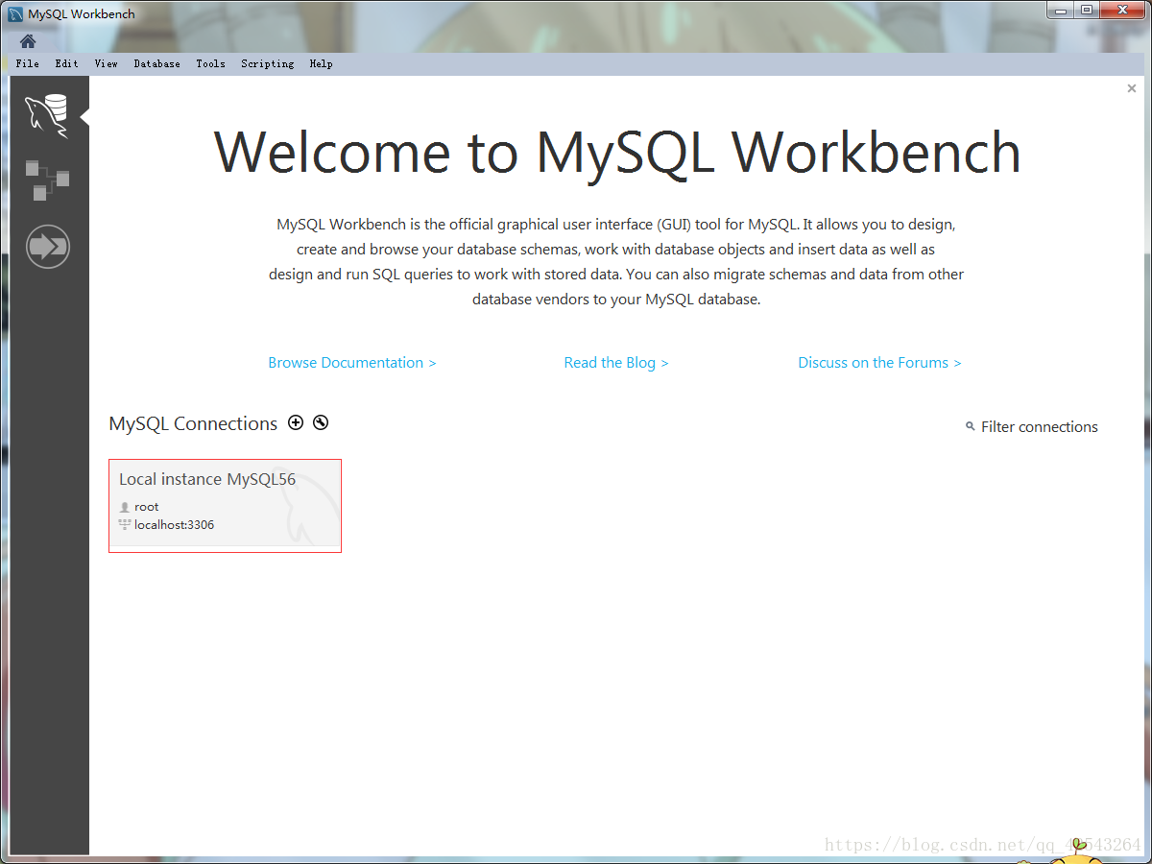Image resolution: width=1152 pixels, height=864 pixels.
Task: Click the Filter connections search icon
Action: tap(970, 426)
